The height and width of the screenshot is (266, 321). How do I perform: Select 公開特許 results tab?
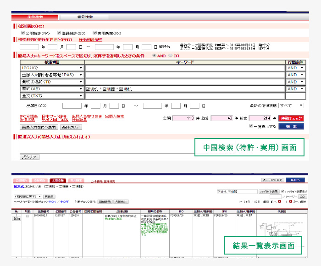pyautogui.click(x=21, y=180)
